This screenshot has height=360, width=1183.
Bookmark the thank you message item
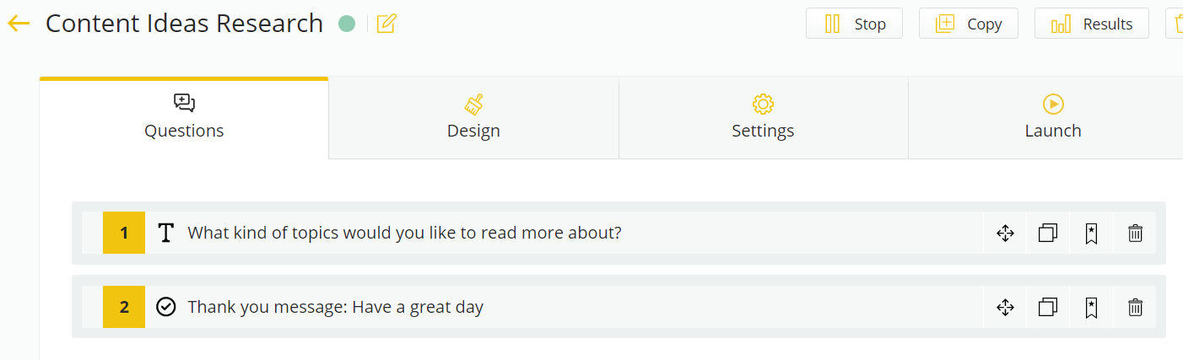pyautogui.click(x=1091, y=307)
